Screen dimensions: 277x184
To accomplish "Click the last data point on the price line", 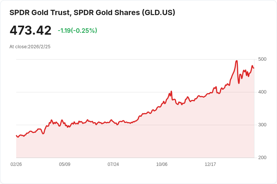I will point(254,68).
